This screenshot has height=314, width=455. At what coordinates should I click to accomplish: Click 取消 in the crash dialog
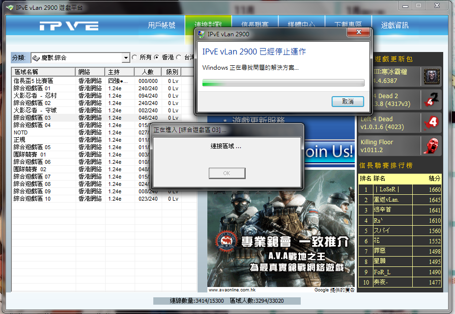pos(347,102)
